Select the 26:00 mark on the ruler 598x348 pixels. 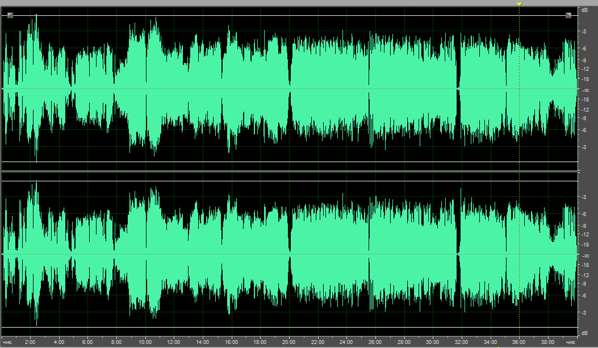click(x=375, y=342)
